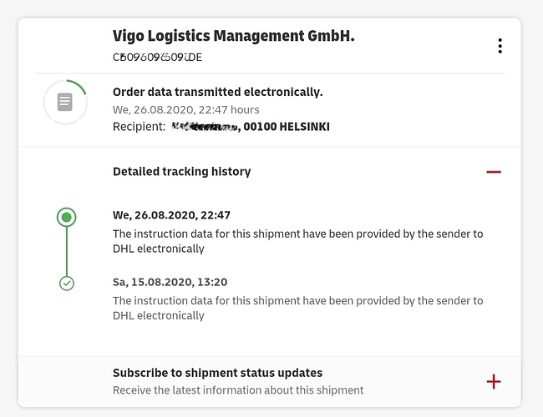The image size is (543, 417).
Task: Click the green progress arc indicator
Action: (77, 86)
